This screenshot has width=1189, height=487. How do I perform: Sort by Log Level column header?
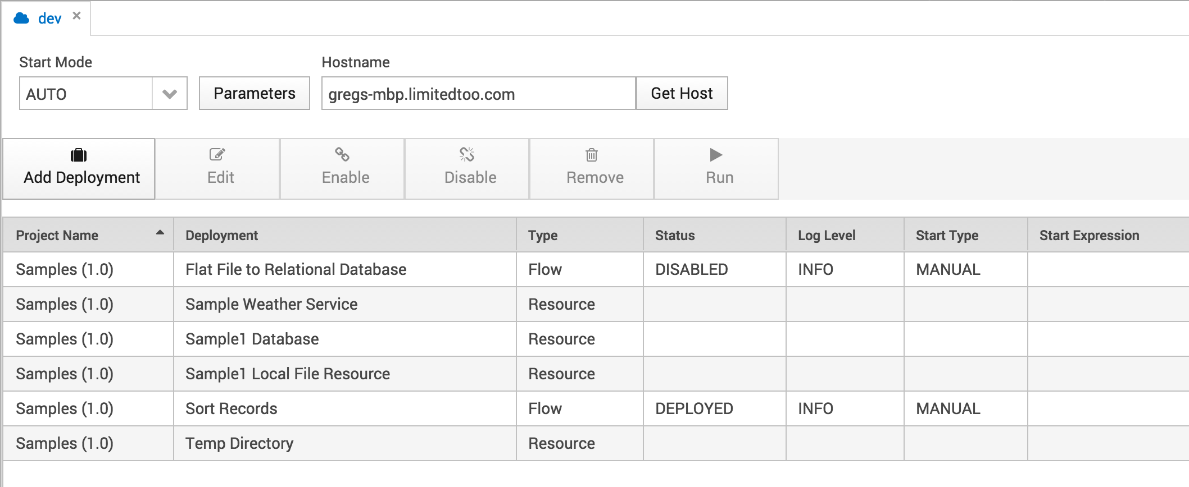click(x=845, y=235)
